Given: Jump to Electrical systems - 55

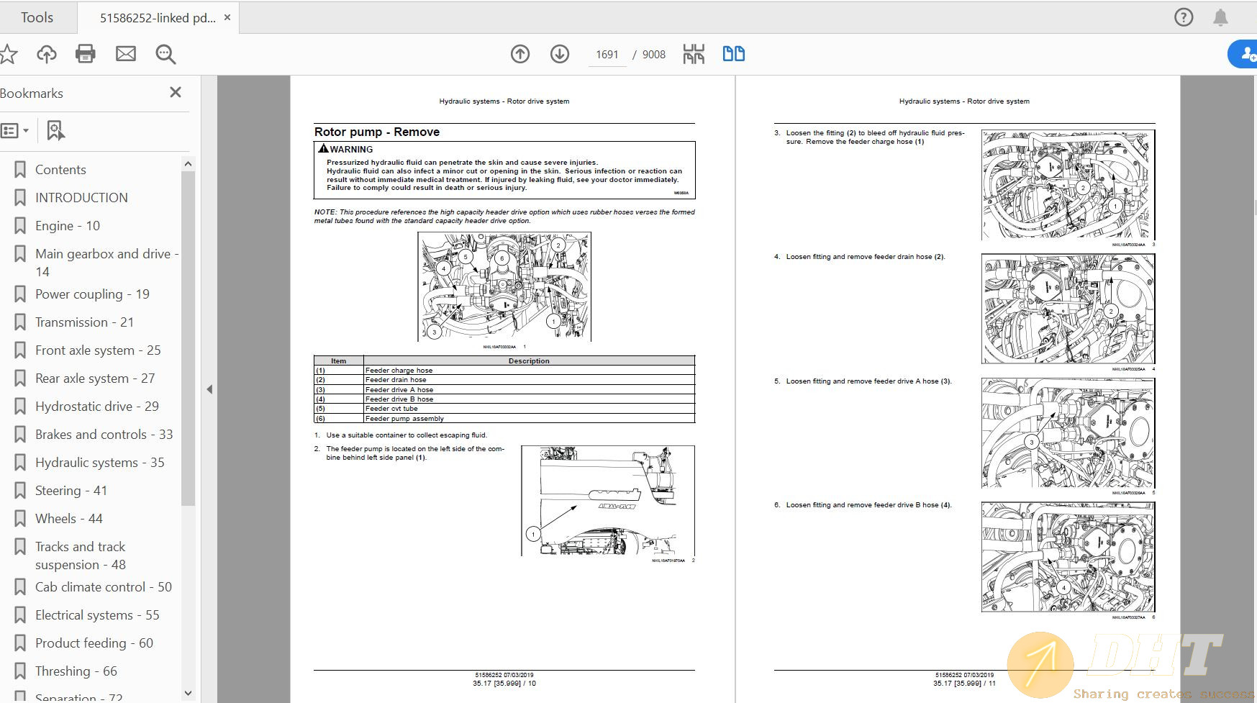Looking at the screenshot, I should click(x=97, y=615).
